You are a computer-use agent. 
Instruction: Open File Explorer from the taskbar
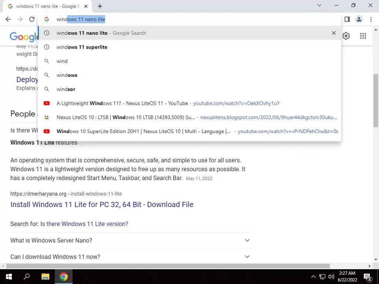[45, 277]
